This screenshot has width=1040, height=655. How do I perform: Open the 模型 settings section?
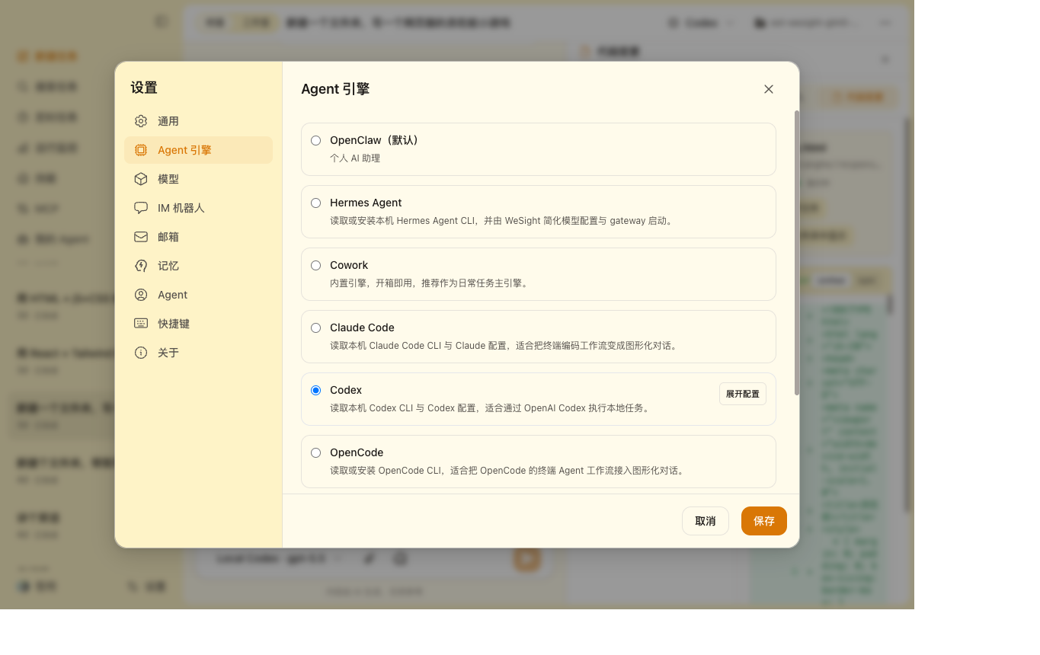[x=198, y=179]
